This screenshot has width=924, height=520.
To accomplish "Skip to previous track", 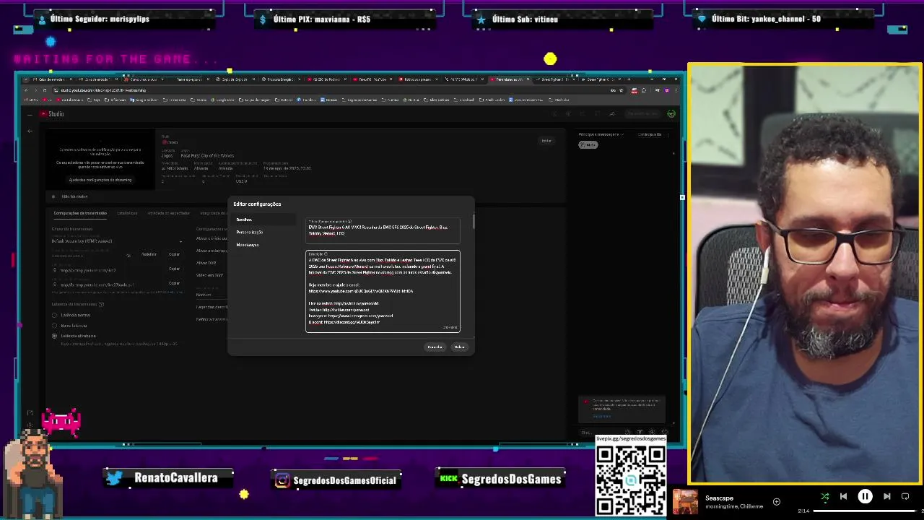I will click(x=843, y=496).
